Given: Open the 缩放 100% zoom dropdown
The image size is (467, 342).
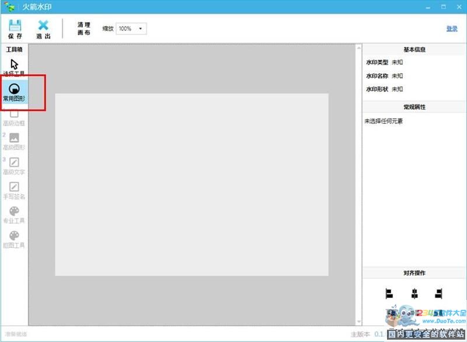Looking at the screenshot, I should tap(131, 29).
